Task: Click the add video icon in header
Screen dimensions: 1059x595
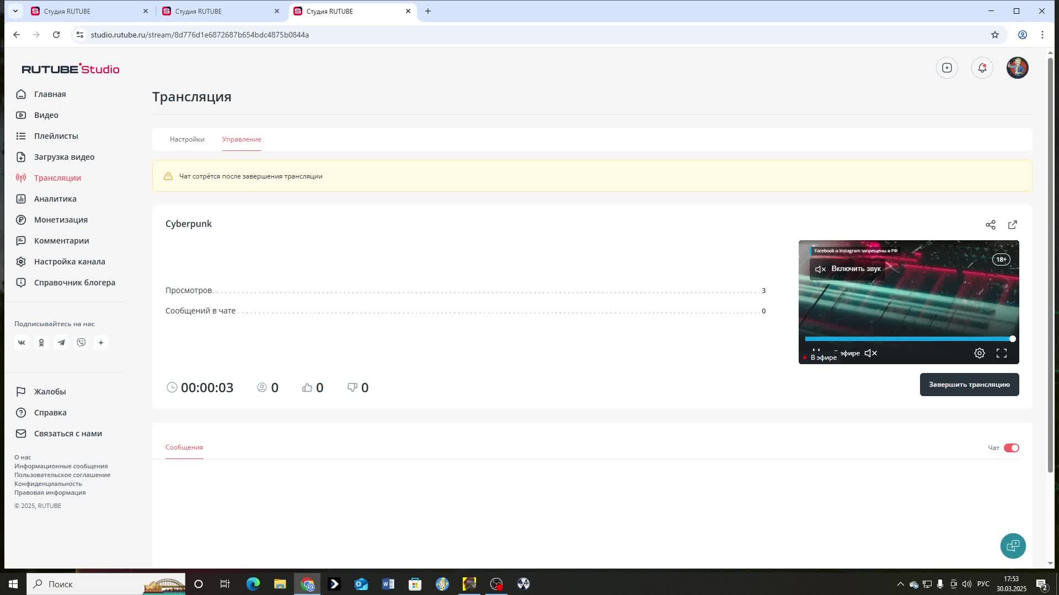Action: (947, 68)
